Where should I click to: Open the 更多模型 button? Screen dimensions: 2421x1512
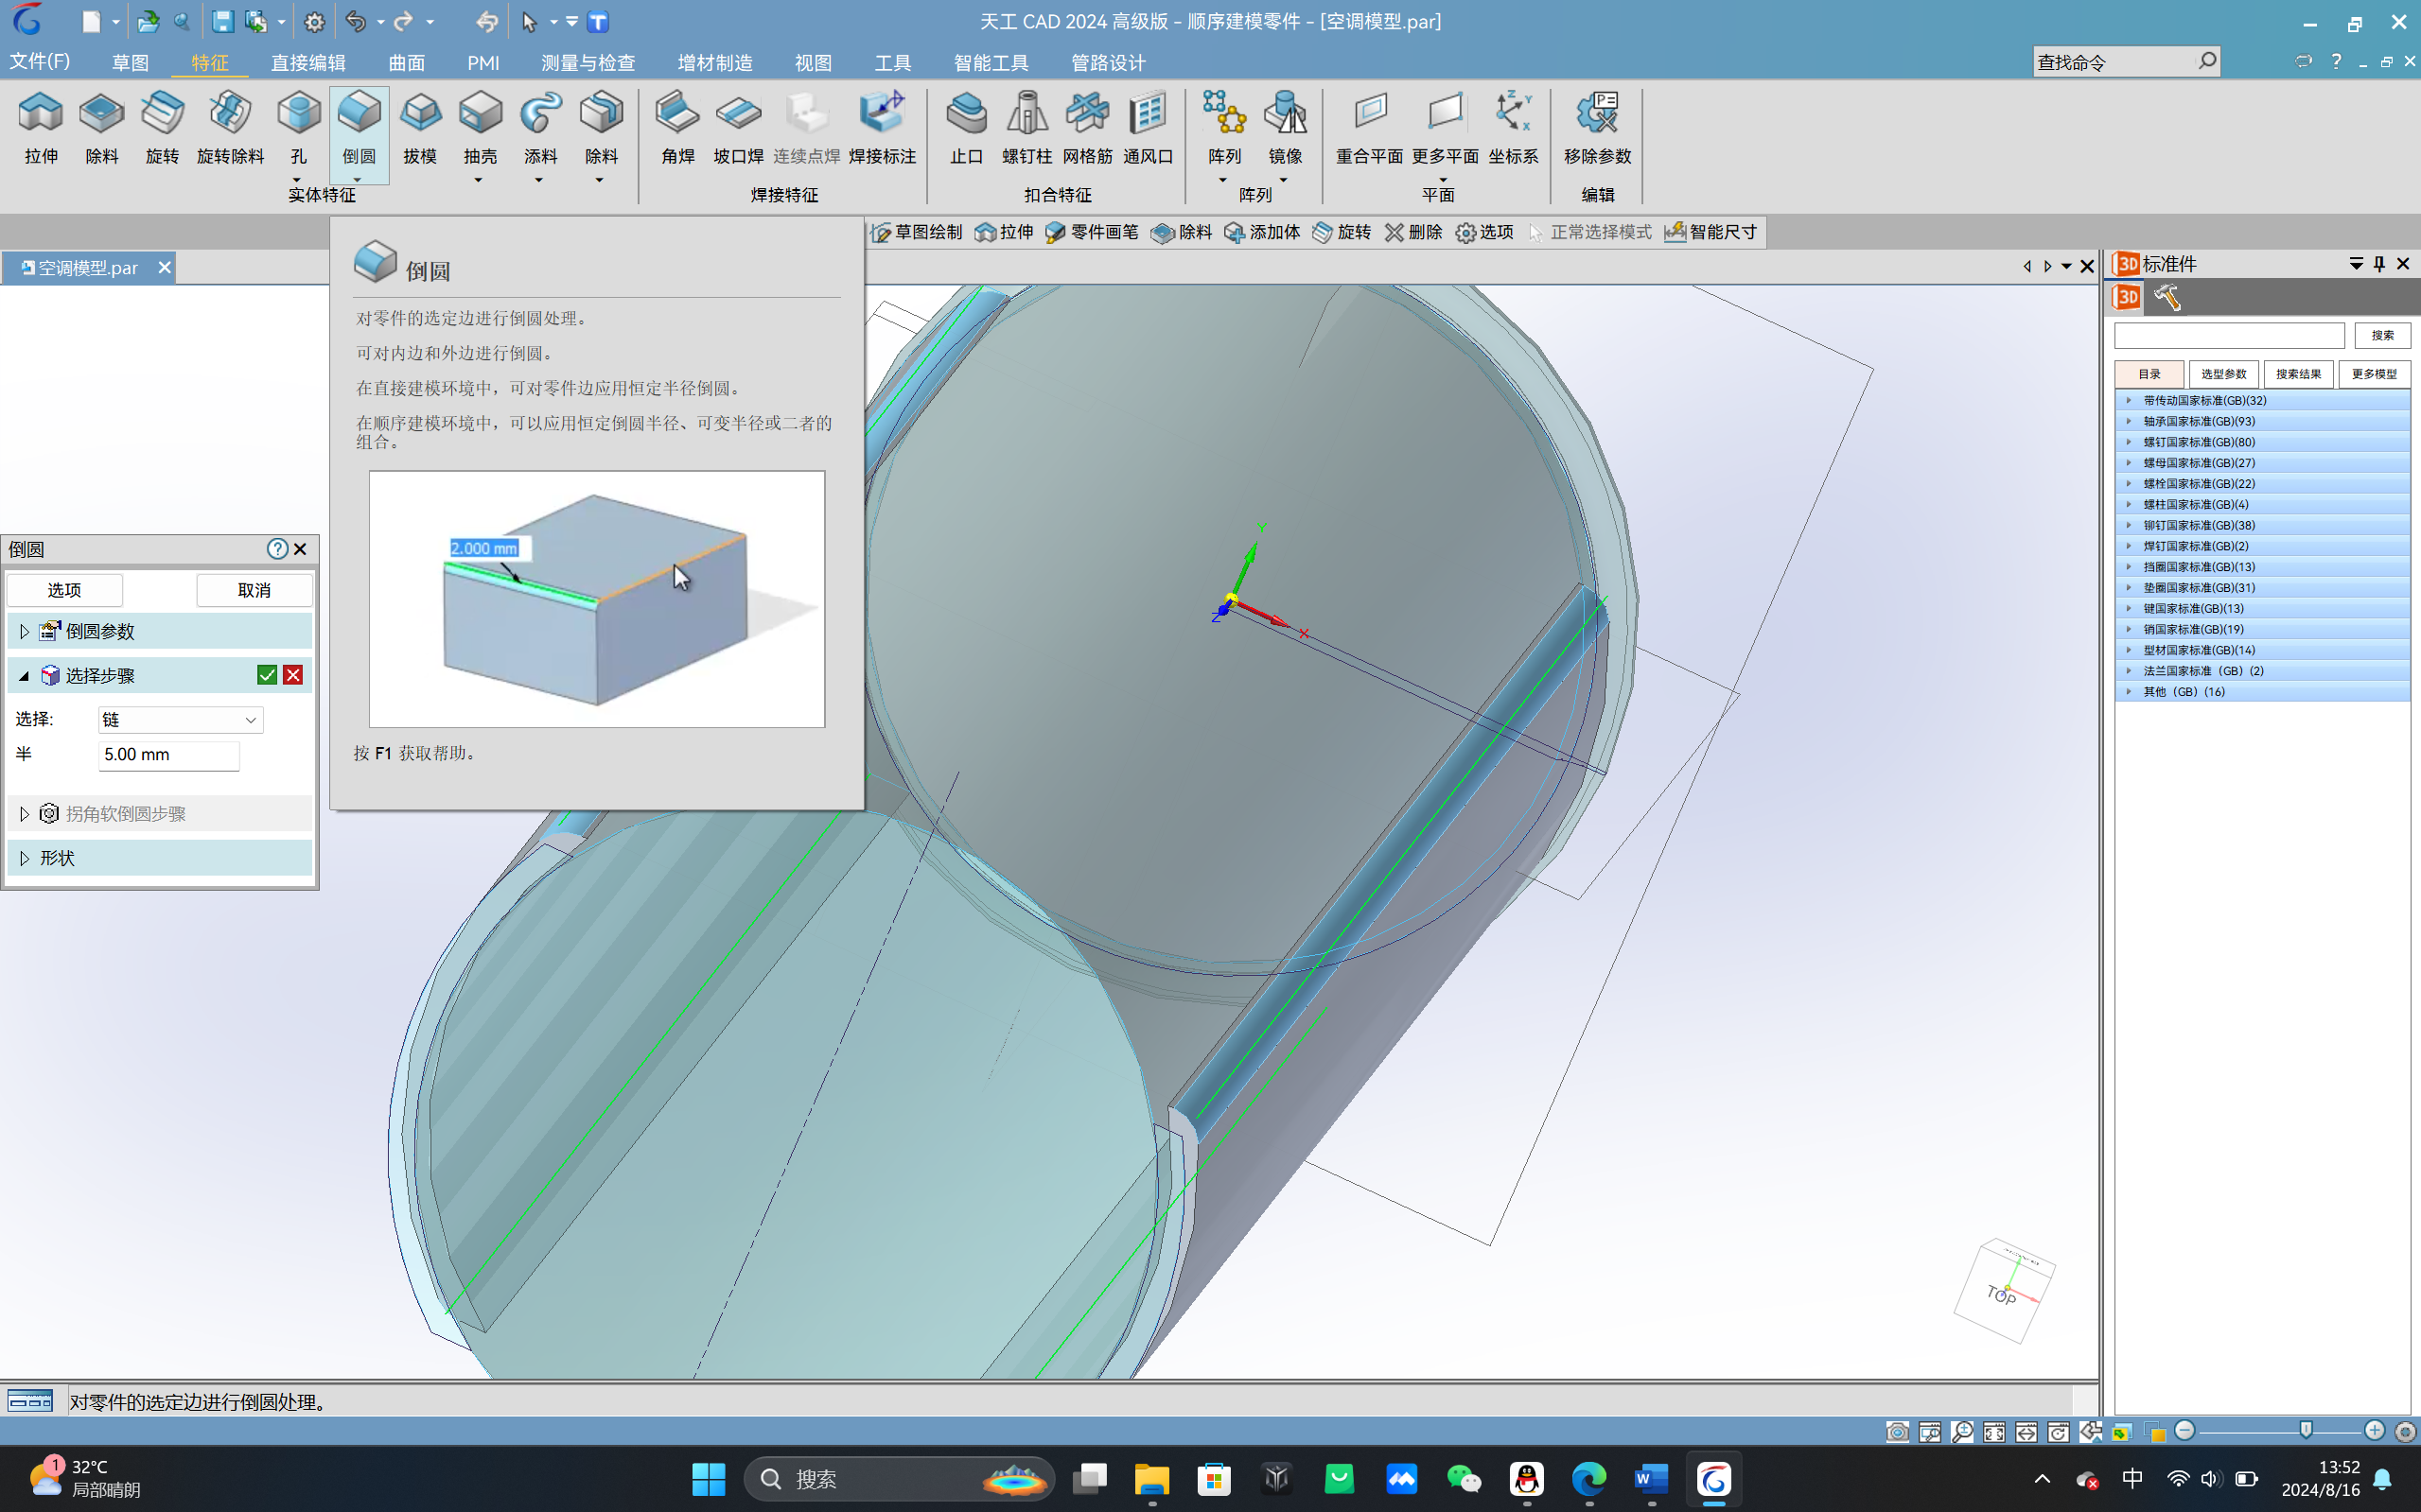[x=2374, y=374]
